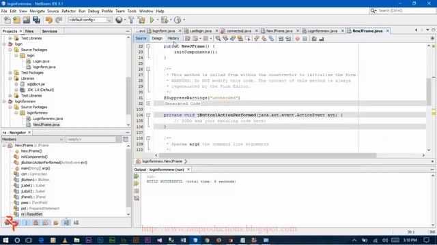
Task: Click the Shift Line Left editor icon
Action: [x=281, y=39]
